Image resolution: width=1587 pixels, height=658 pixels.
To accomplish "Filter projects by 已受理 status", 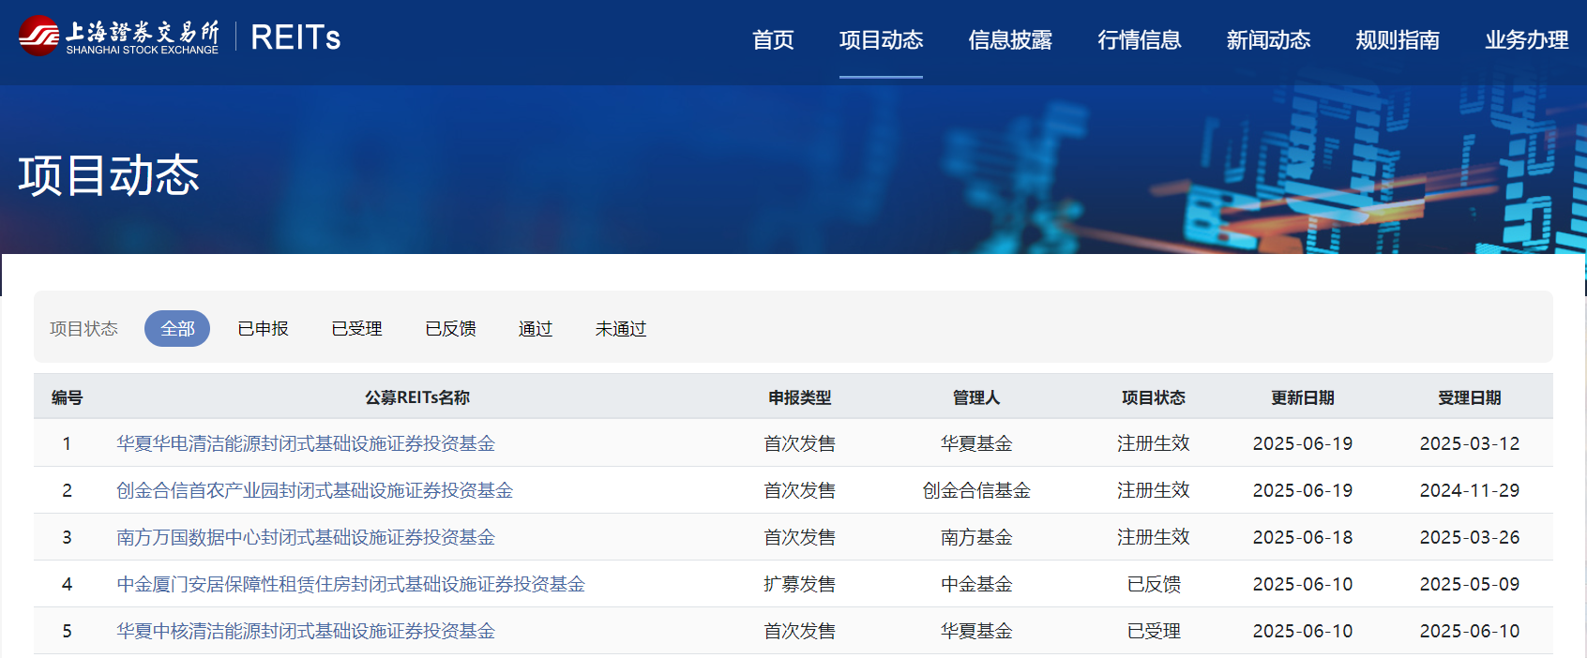I will 356,329.
